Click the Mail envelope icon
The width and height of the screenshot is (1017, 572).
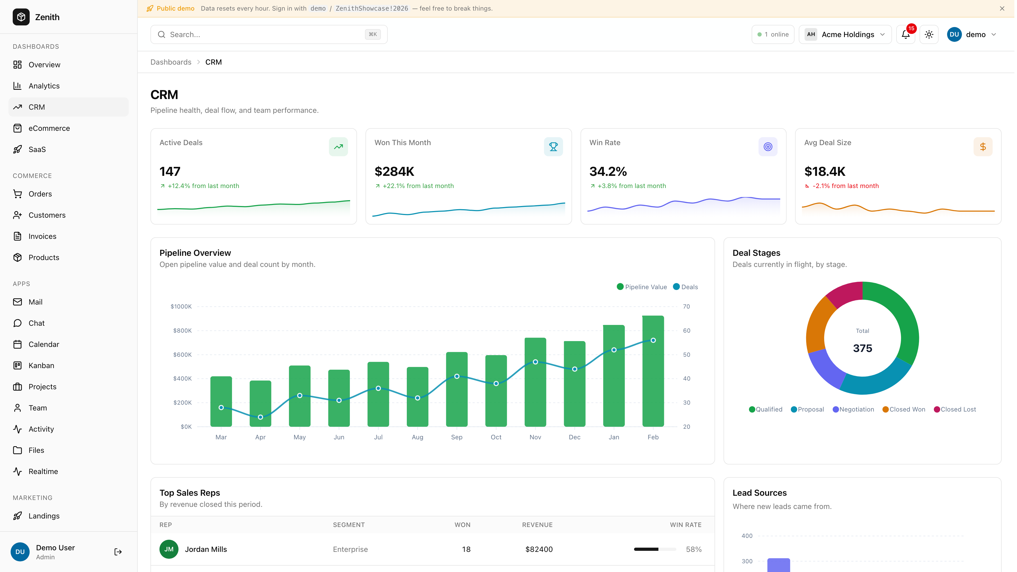(x=17, y=302)
